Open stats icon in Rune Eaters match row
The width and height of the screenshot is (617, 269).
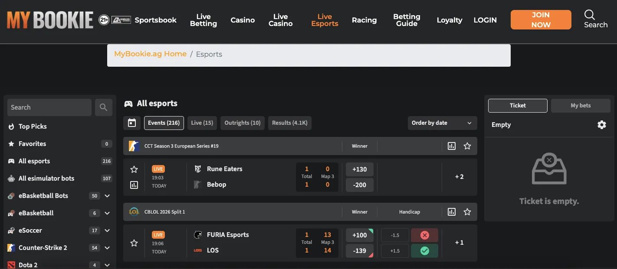[134, 185]
